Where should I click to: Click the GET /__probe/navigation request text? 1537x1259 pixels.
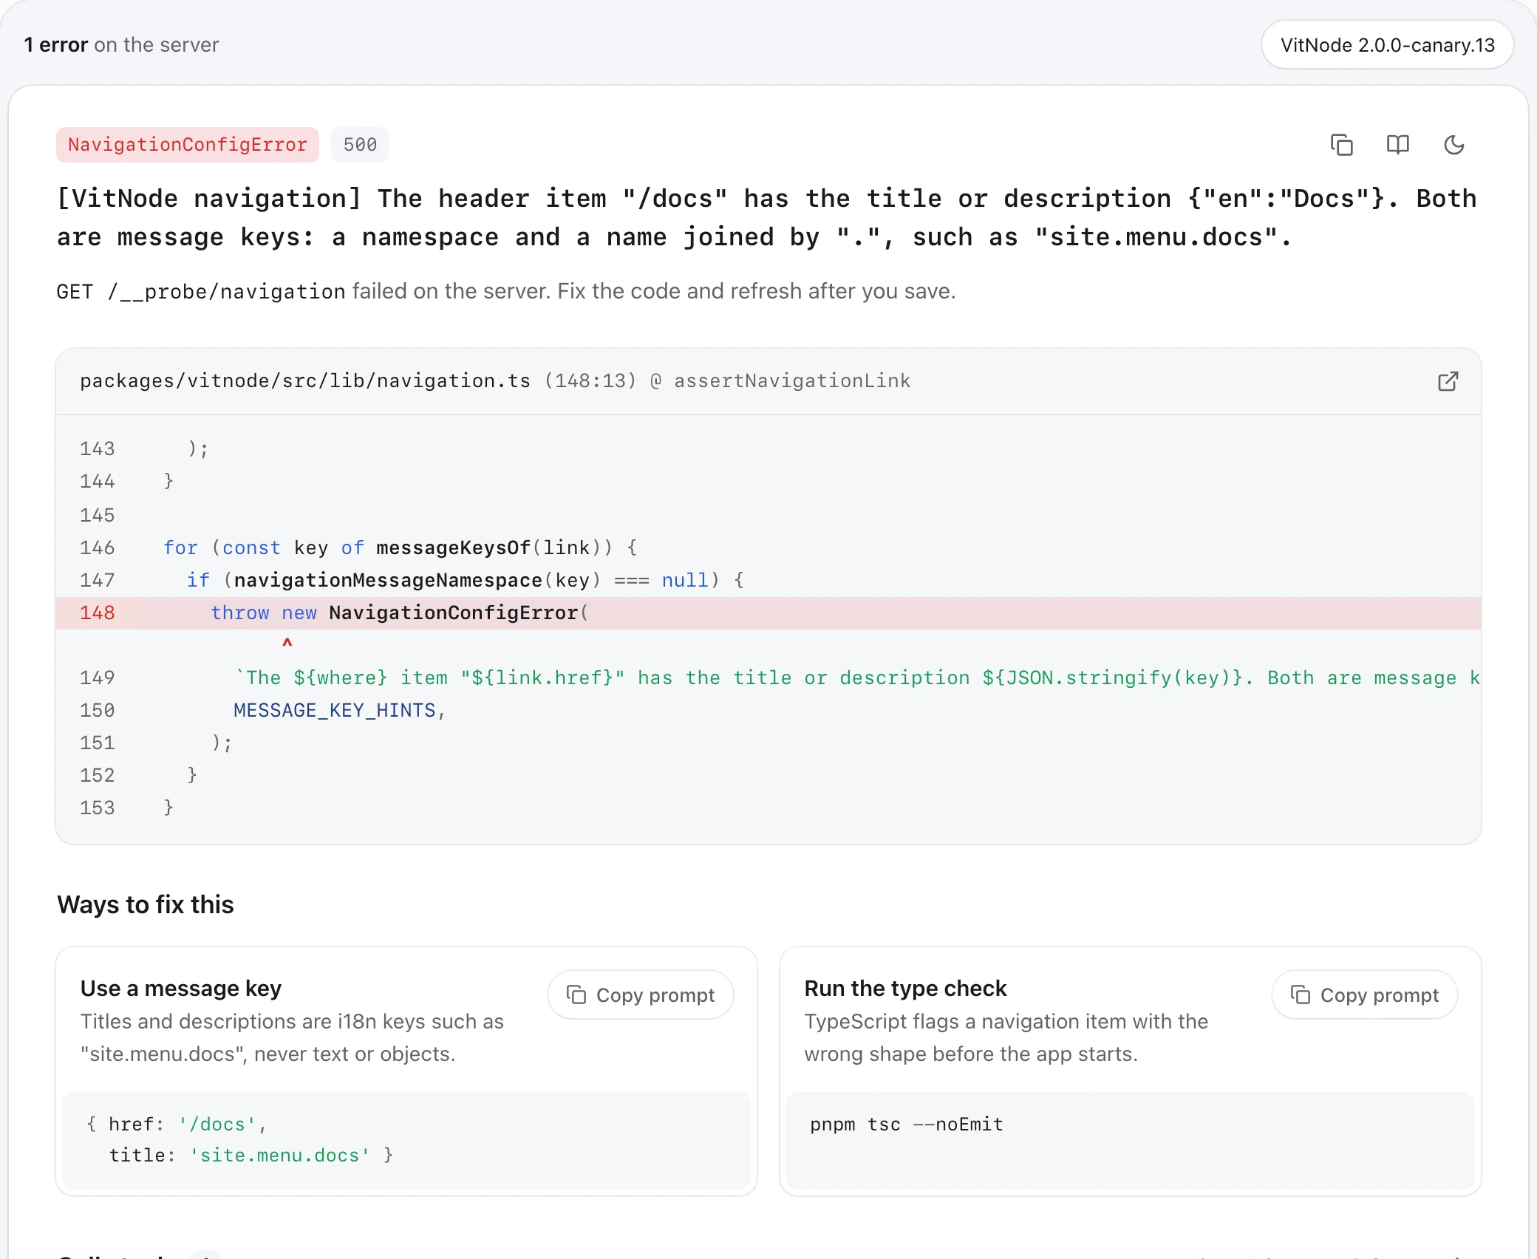pyautogui.click(x=201, y=291)
